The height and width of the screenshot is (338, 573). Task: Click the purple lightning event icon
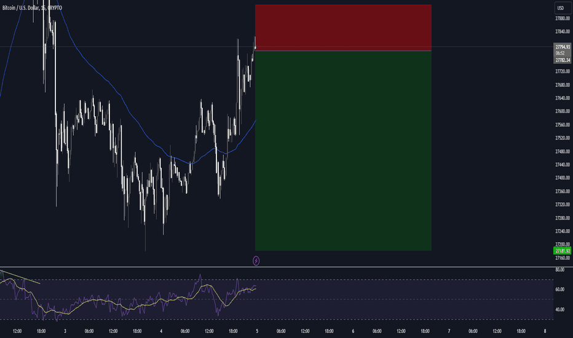click(x=256, y=261)
